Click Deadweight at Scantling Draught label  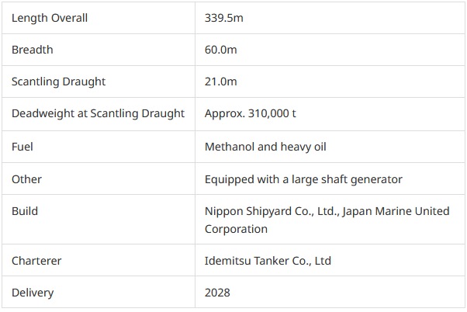(98, 113)
